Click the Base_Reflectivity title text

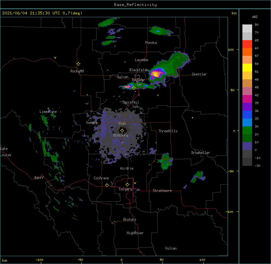tap(135, 5)
